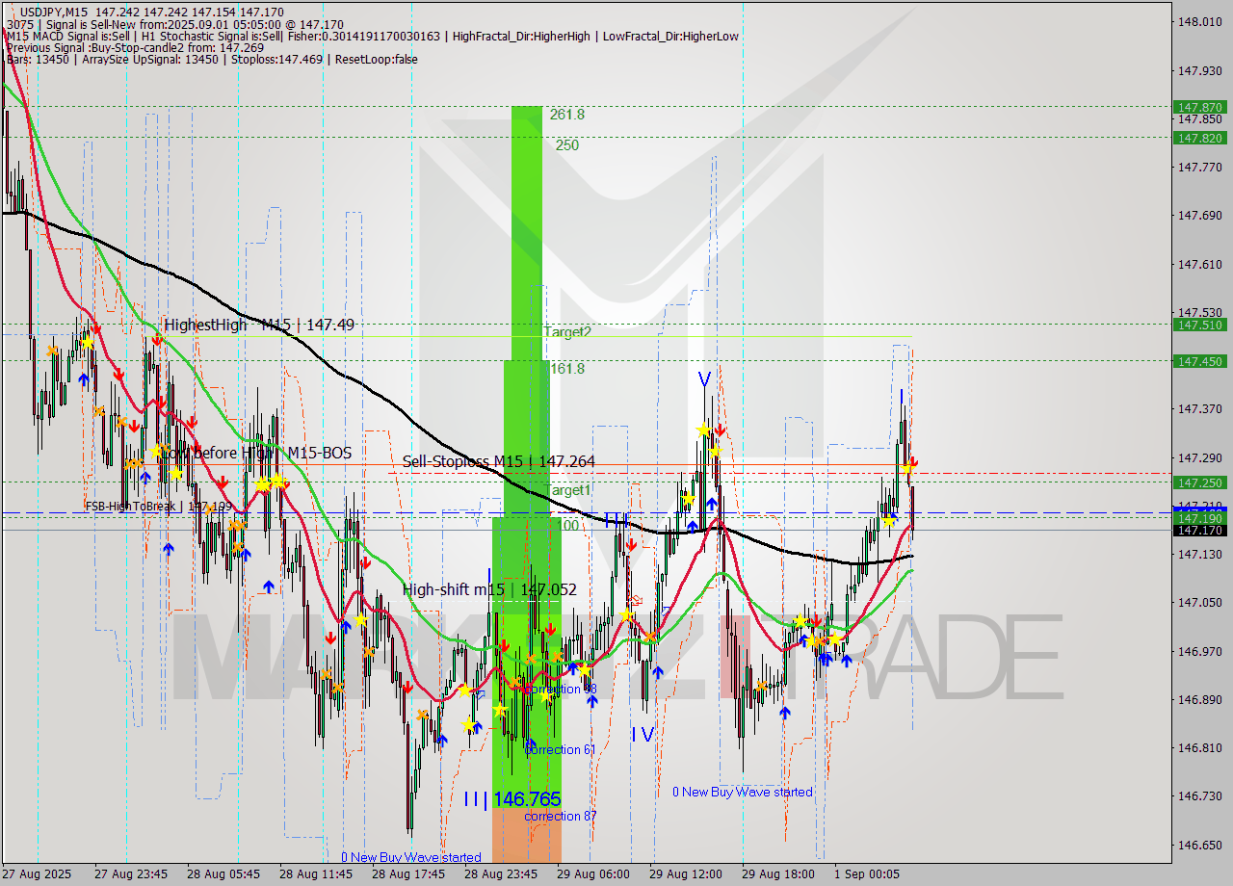1233x886 pixels.
Task: Select the red down arrow below the V label
Action: 719,430
